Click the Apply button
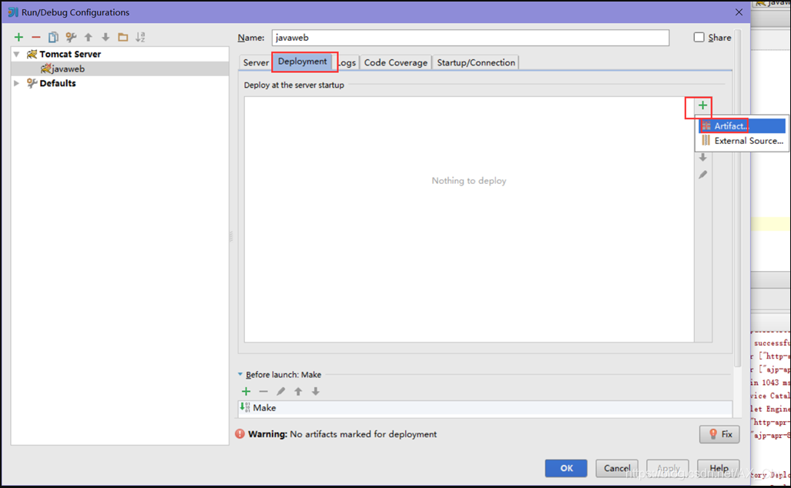Viewport: 791px width, 488px height. point(668,468)
